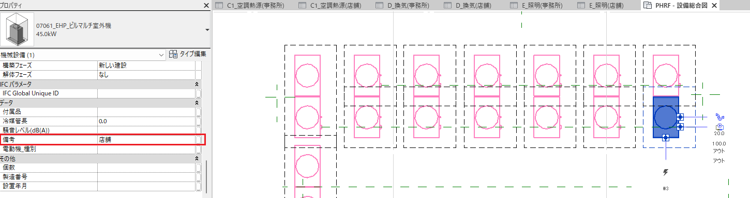Click the タイプ編集 edit type button
This screenshot has height=198, width=750.
188,54
